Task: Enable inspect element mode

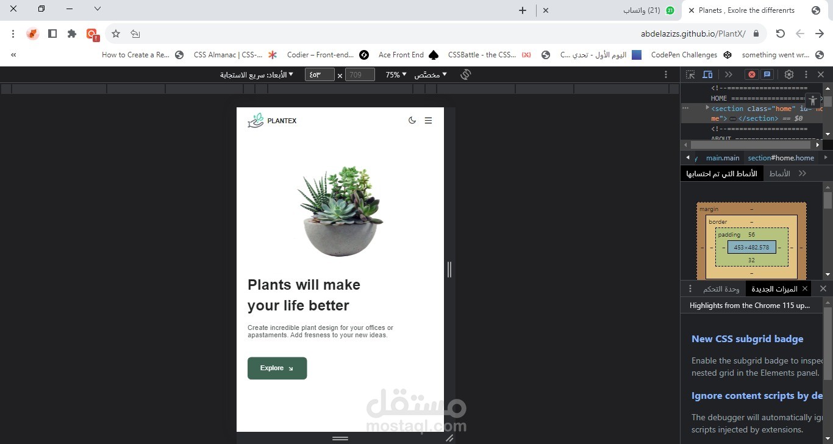Action: (x=690, y=74)
